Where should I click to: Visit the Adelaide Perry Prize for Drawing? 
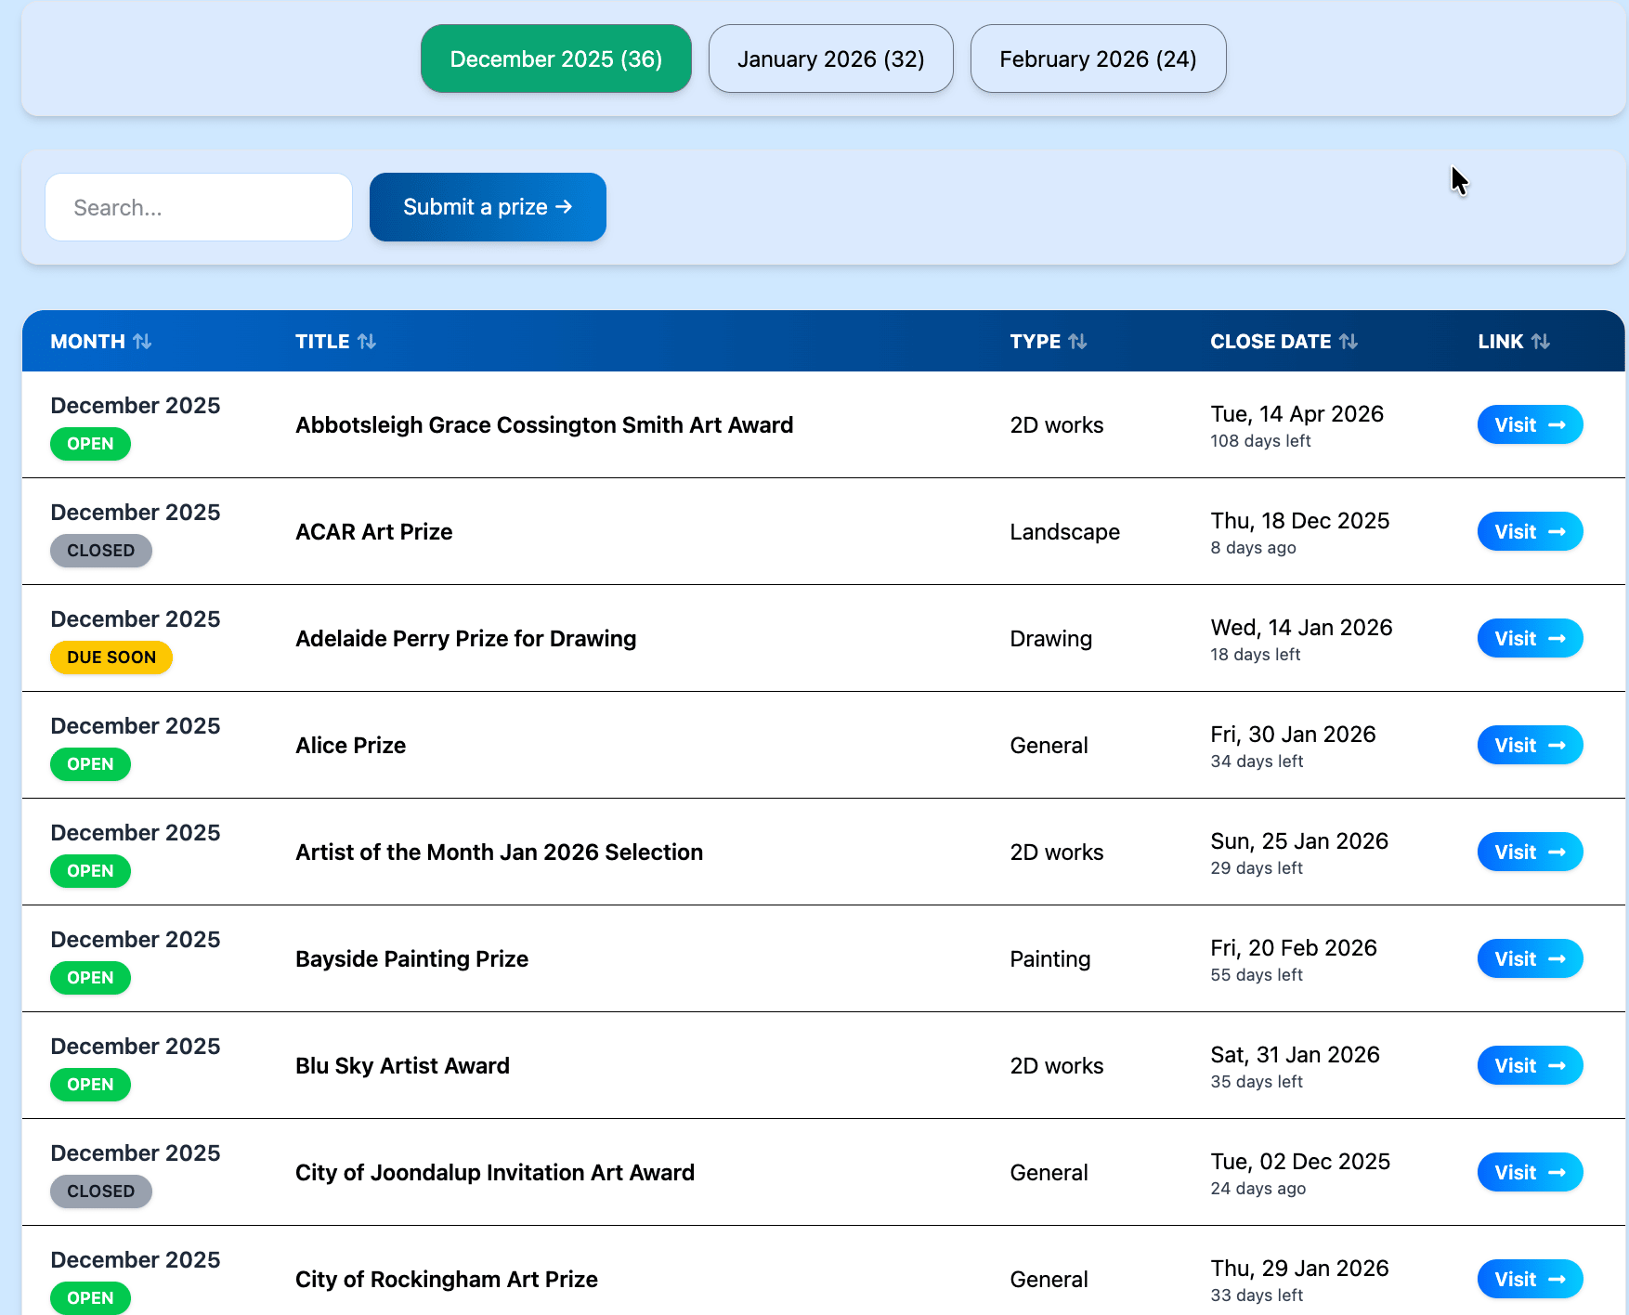1530,639
